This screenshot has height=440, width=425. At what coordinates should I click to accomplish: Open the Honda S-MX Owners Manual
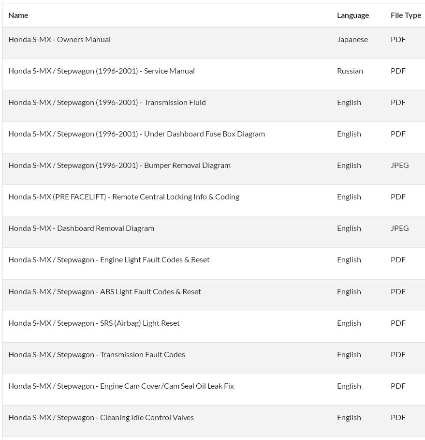59,40
